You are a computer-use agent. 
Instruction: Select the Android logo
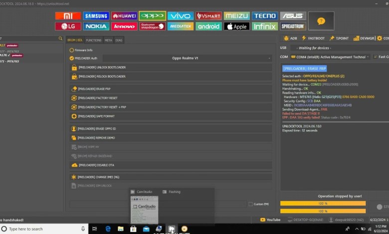[208, 26]
